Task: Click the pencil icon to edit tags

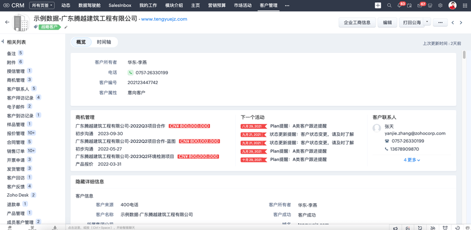Action: coord(66,27)
